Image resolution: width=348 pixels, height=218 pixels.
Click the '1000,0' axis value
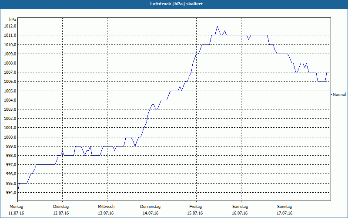point(10,137)
